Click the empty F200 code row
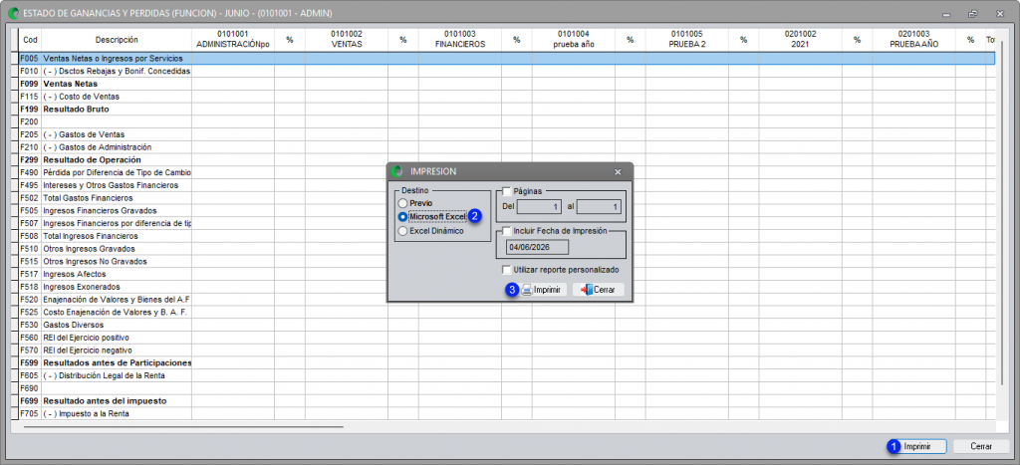Viewport: 1020px width, 465px height. (507, 121)
